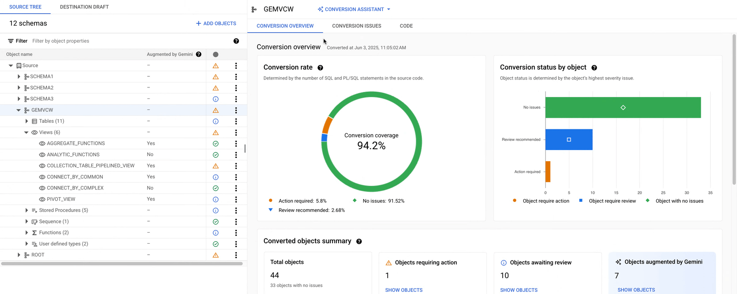
Task: Click help icon beside Conversion status by object
Action: tap(594, 68)
